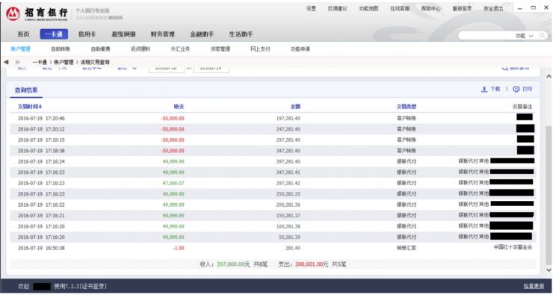
Task: Sort by 交易时间 column header
Action: 30,107
